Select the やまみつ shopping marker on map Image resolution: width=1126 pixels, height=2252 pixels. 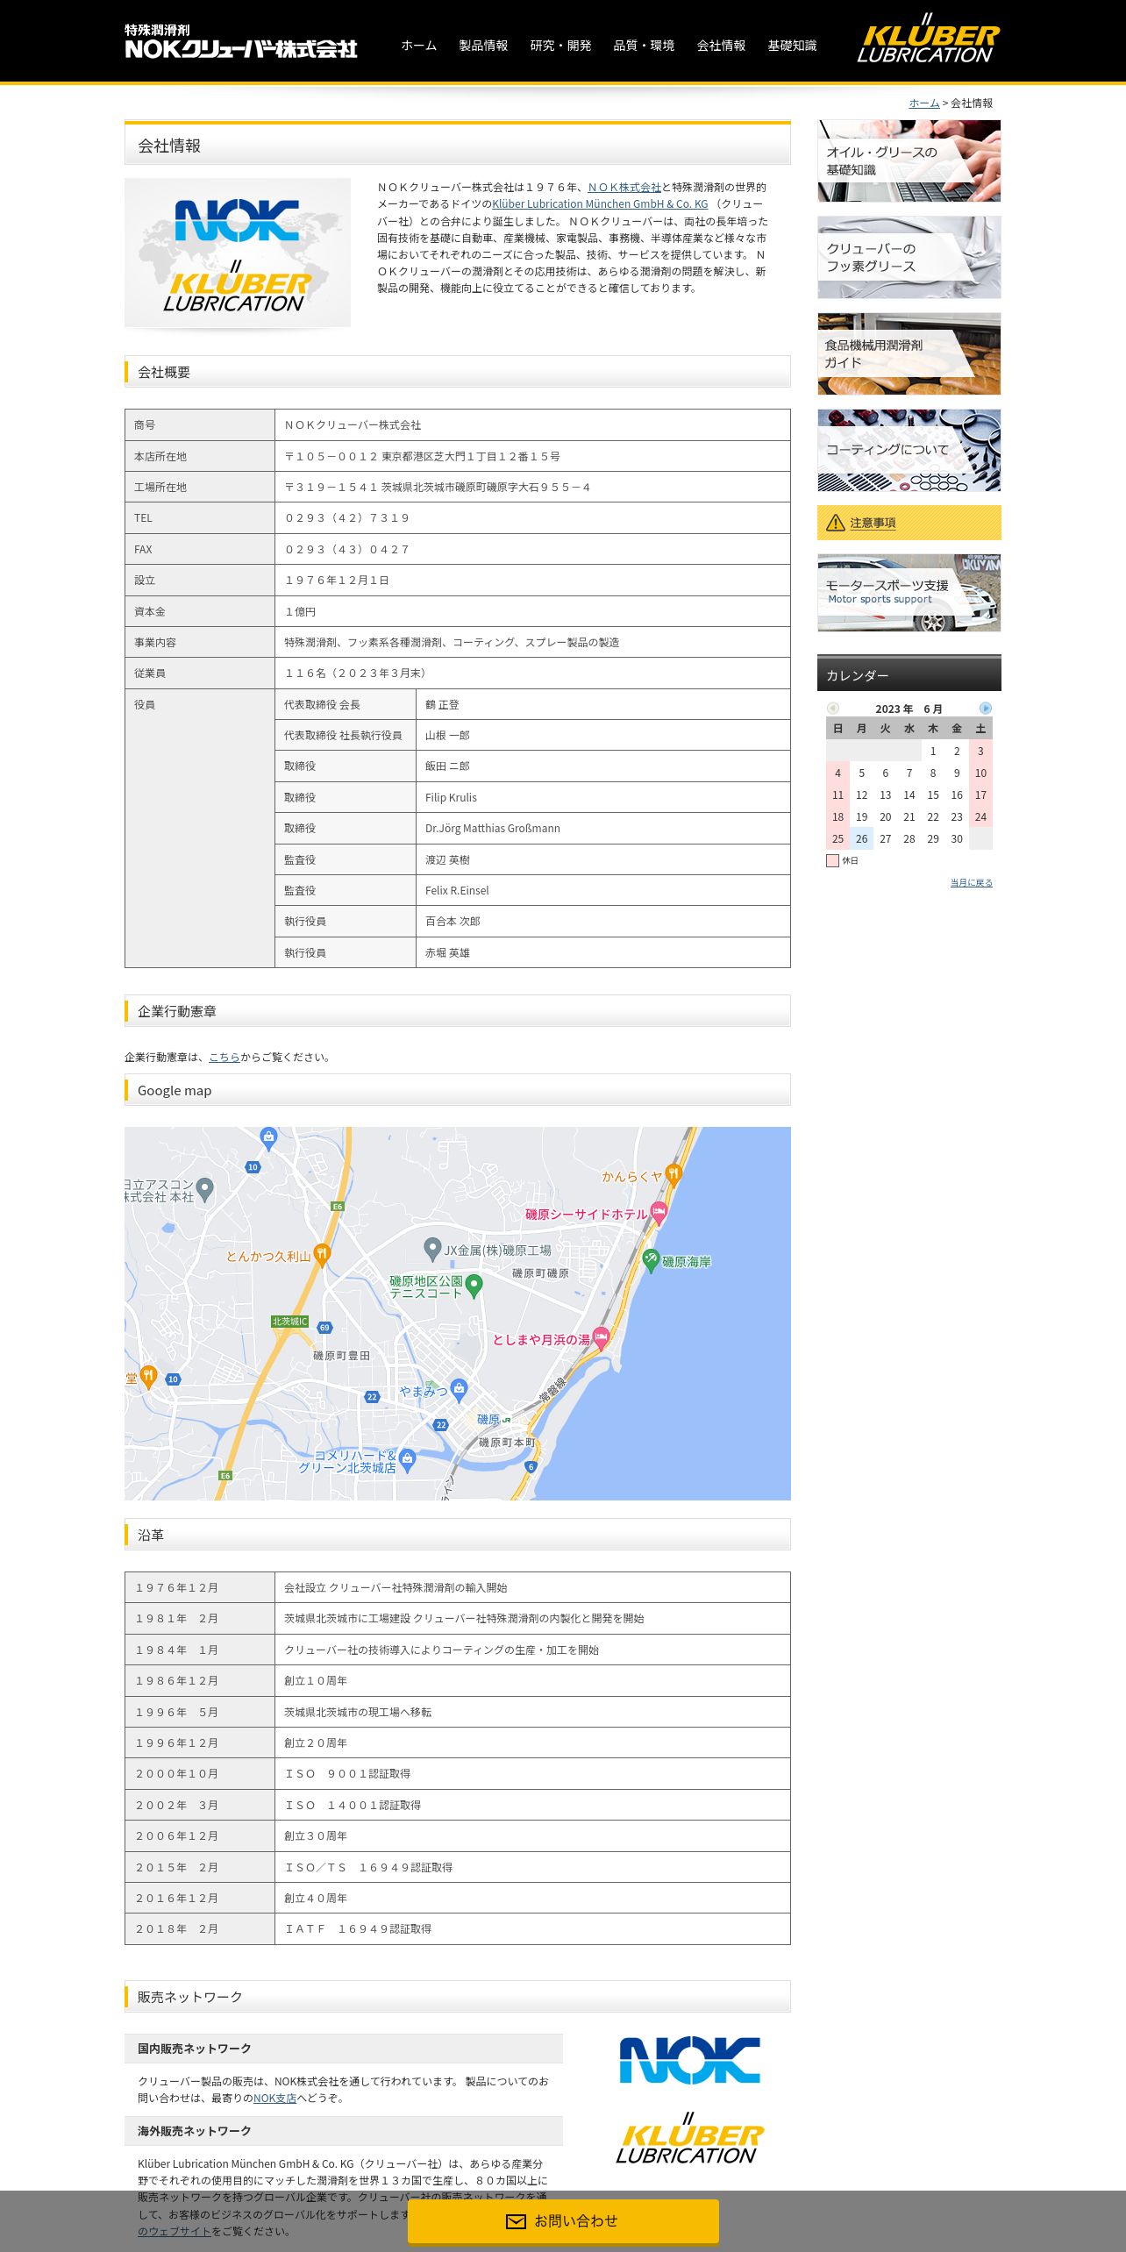459,1389
